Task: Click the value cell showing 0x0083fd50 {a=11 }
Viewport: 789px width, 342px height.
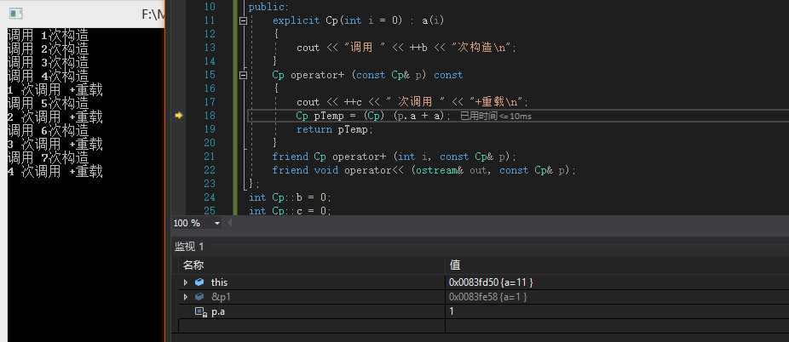Action: [x=491, y=282]
